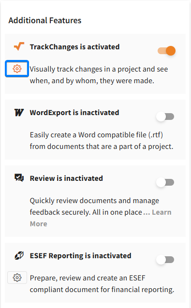Click the 'Visually track changes' description text
The height and width of the screenshot is (308, 191).
(99, 75)
